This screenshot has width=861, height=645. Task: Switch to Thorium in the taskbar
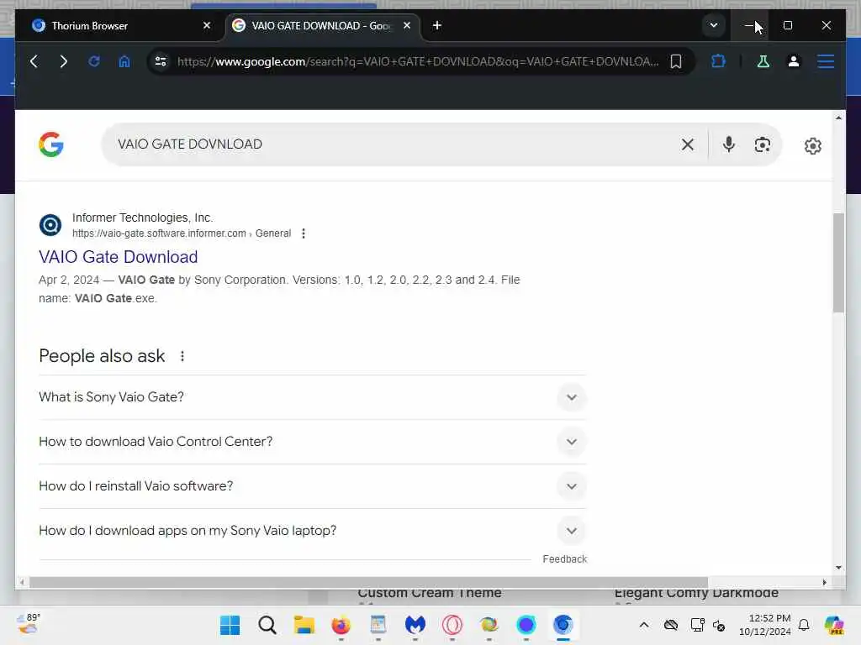tap(563, 625)
